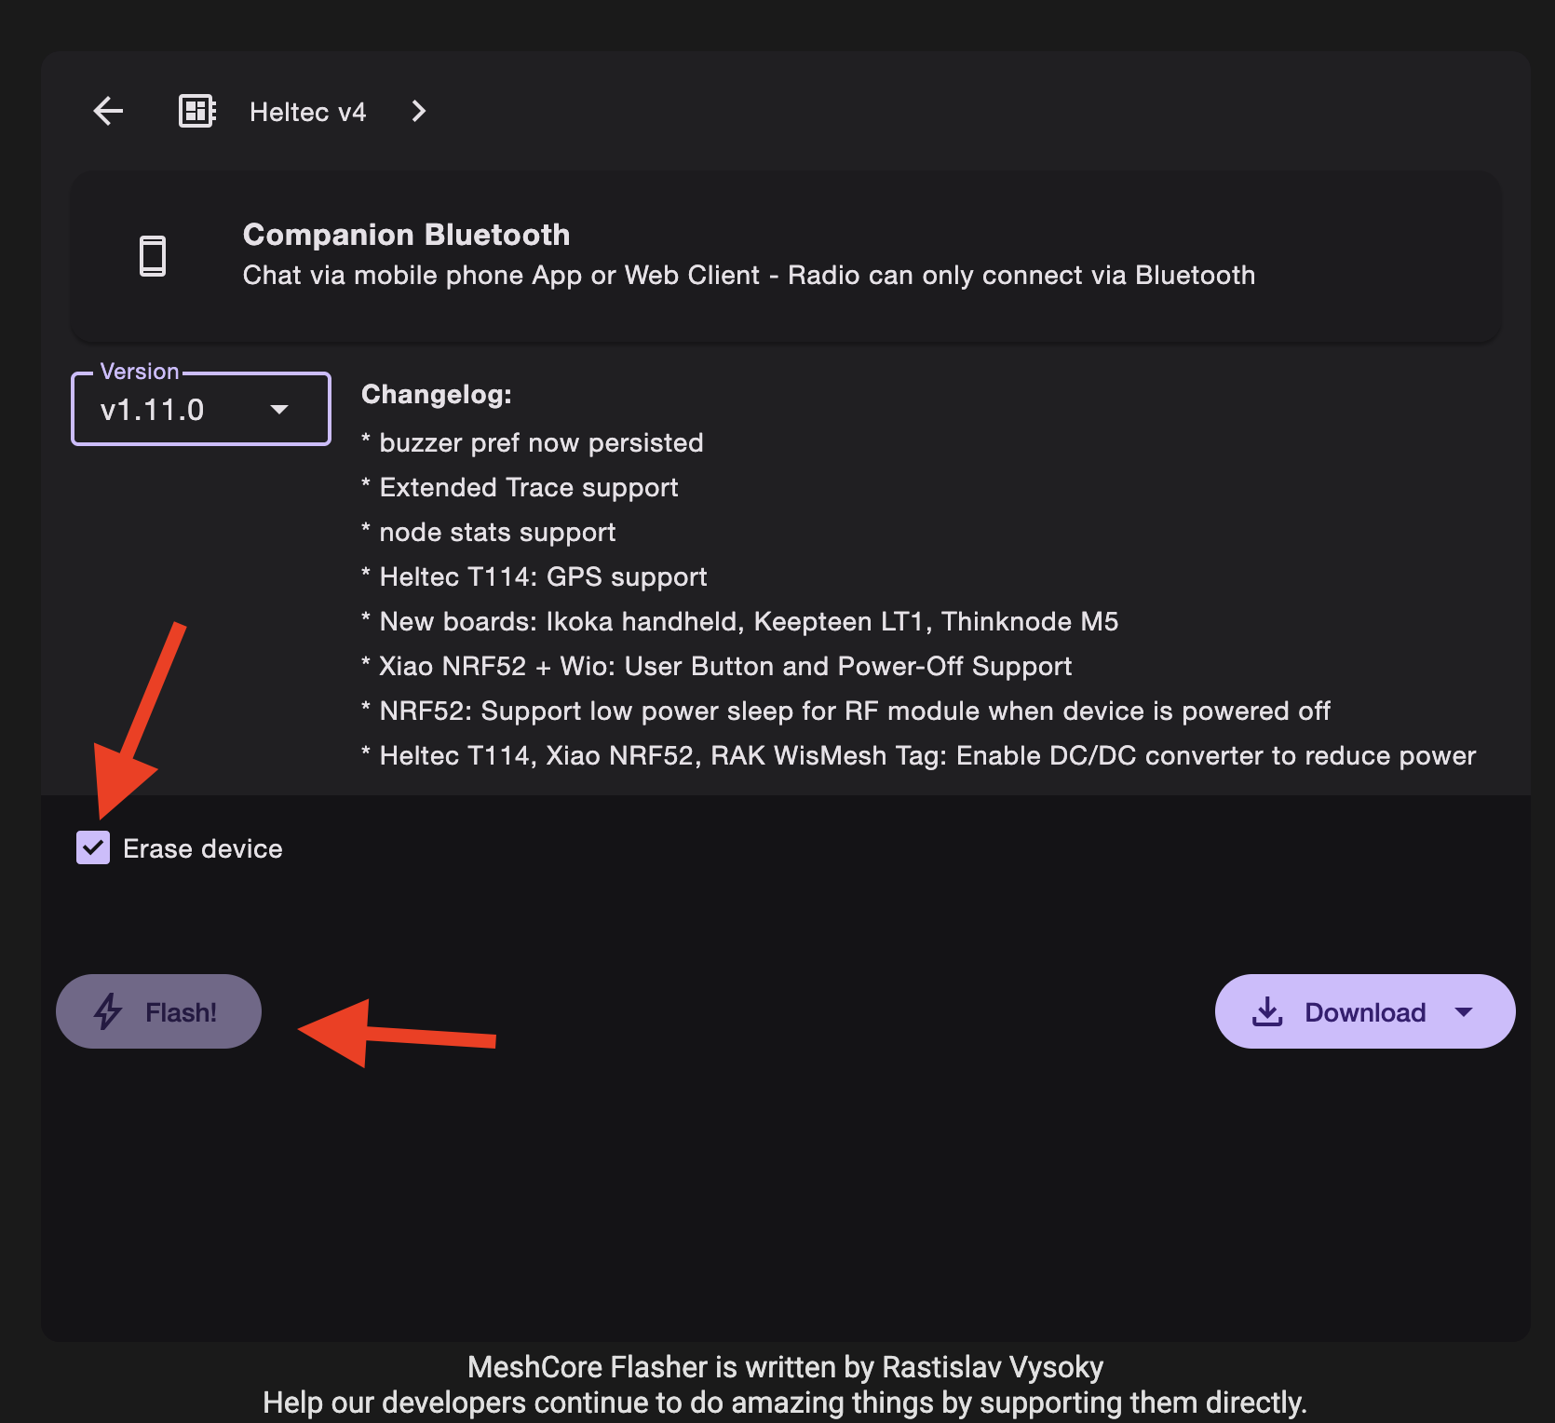Click the Version dropdown caret arrow
Viewport: 1555px width, 1423px height.
point(279,410)
